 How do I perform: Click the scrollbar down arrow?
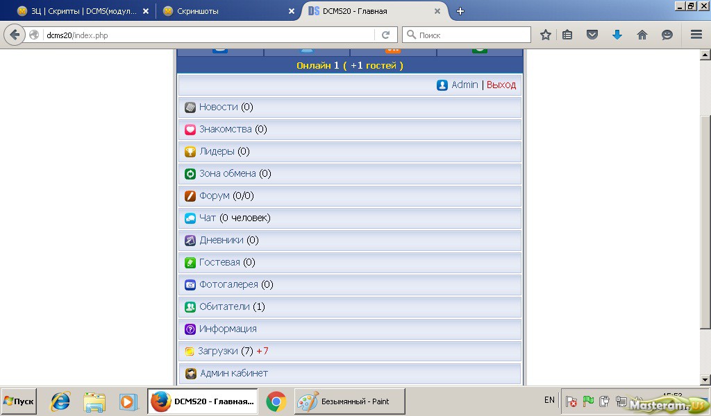click(705, 380)
